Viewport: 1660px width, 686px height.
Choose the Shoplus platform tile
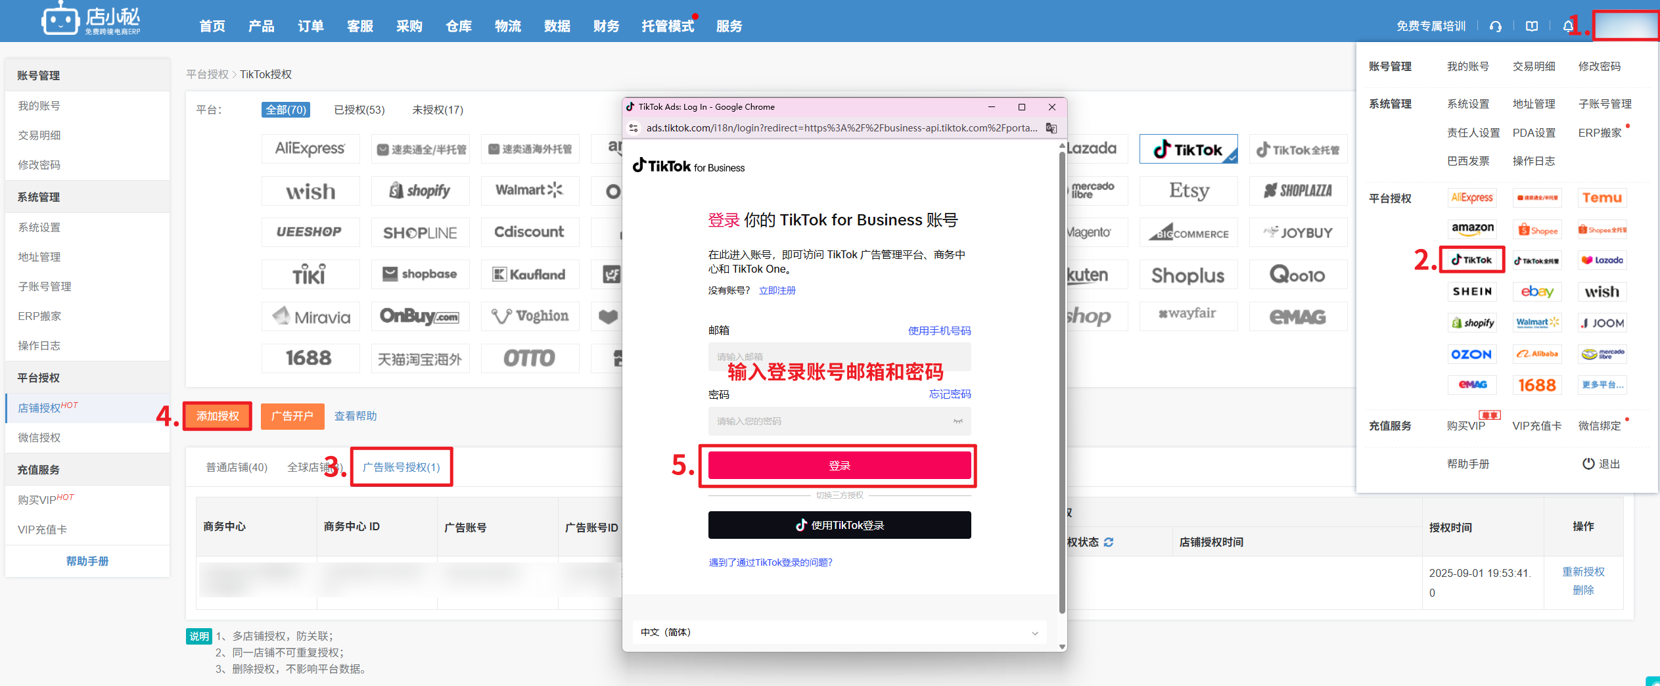pos(1189,274)
